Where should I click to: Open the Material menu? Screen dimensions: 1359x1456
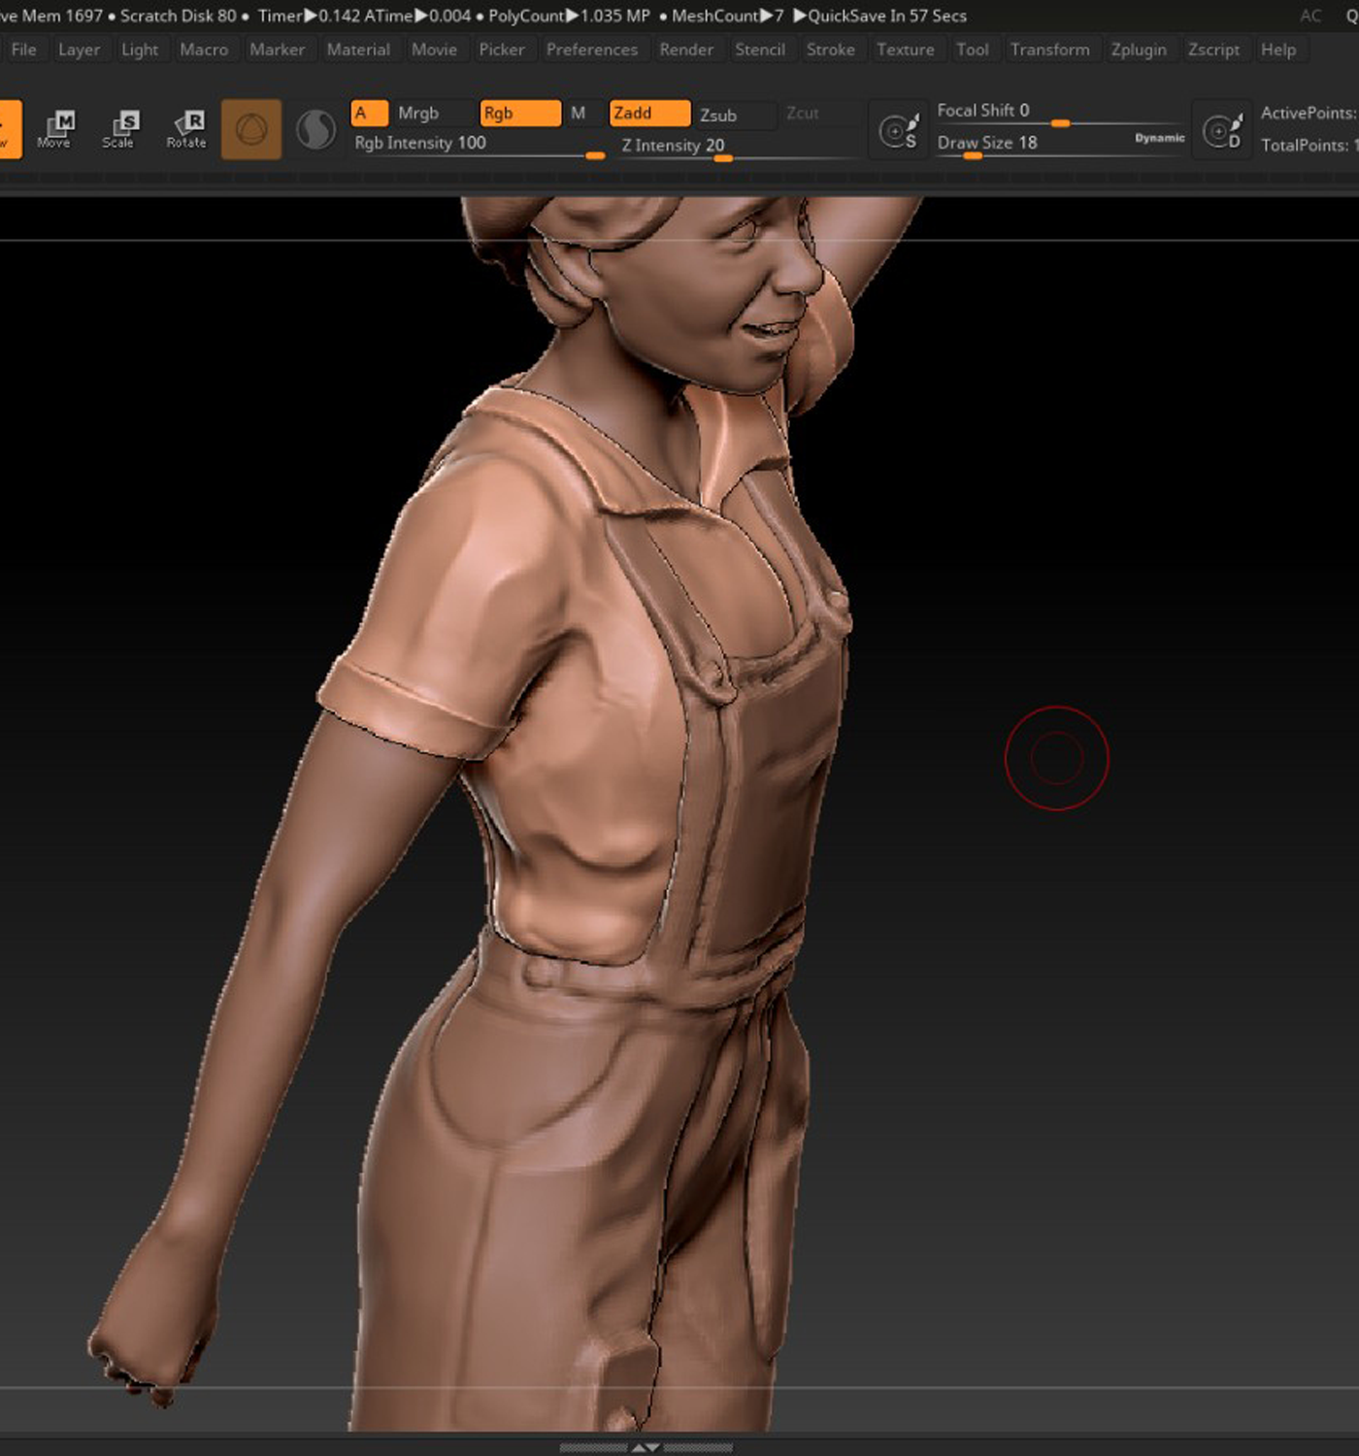358,50
